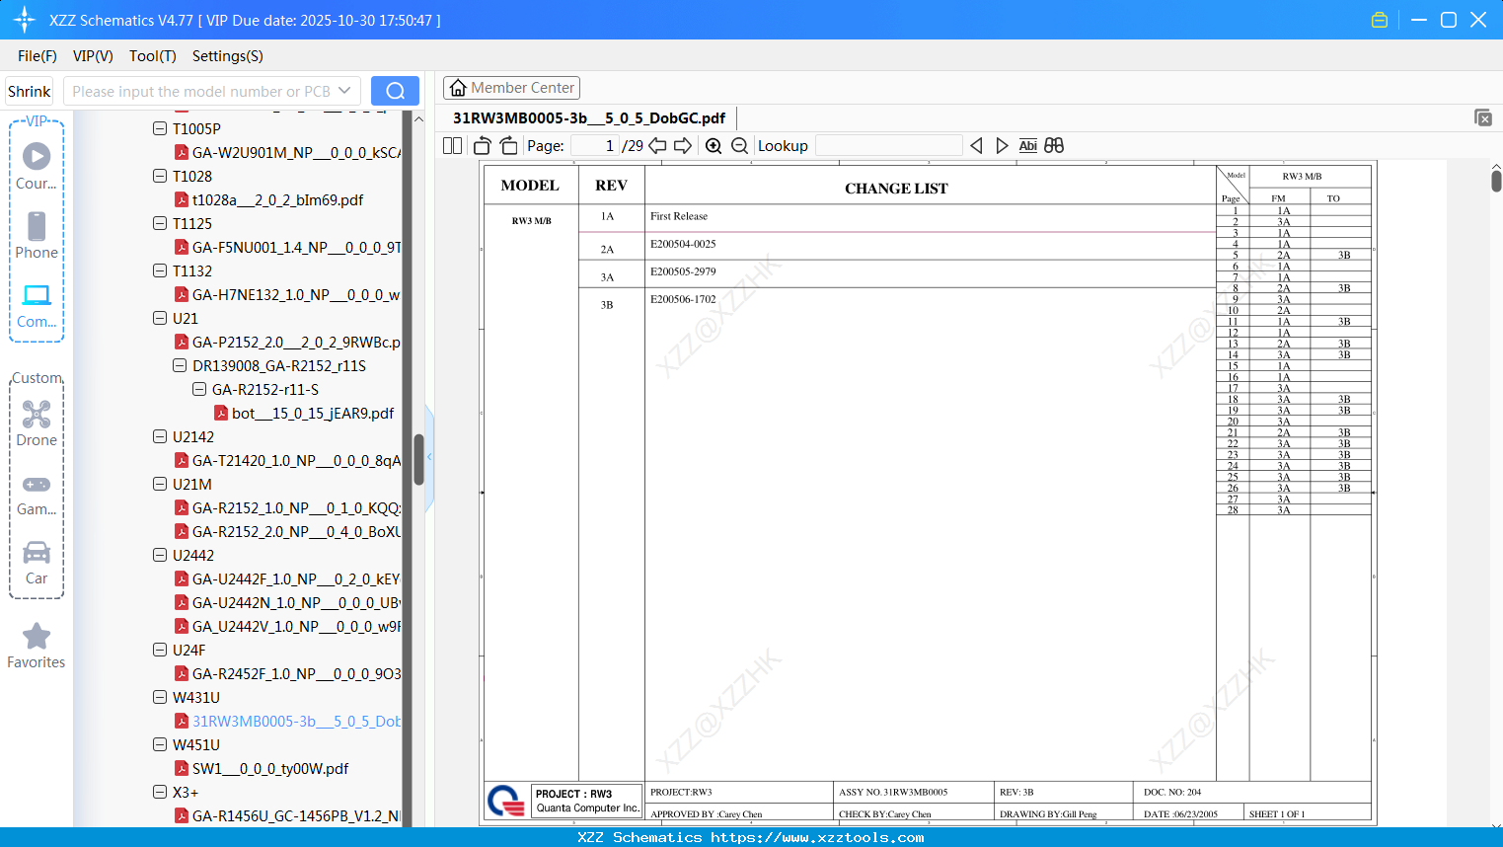Open the Favorites star

coord(37,646)
